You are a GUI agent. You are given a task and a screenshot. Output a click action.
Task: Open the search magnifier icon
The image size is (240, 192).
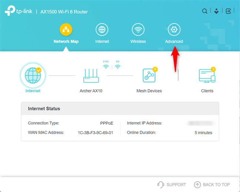205,11
